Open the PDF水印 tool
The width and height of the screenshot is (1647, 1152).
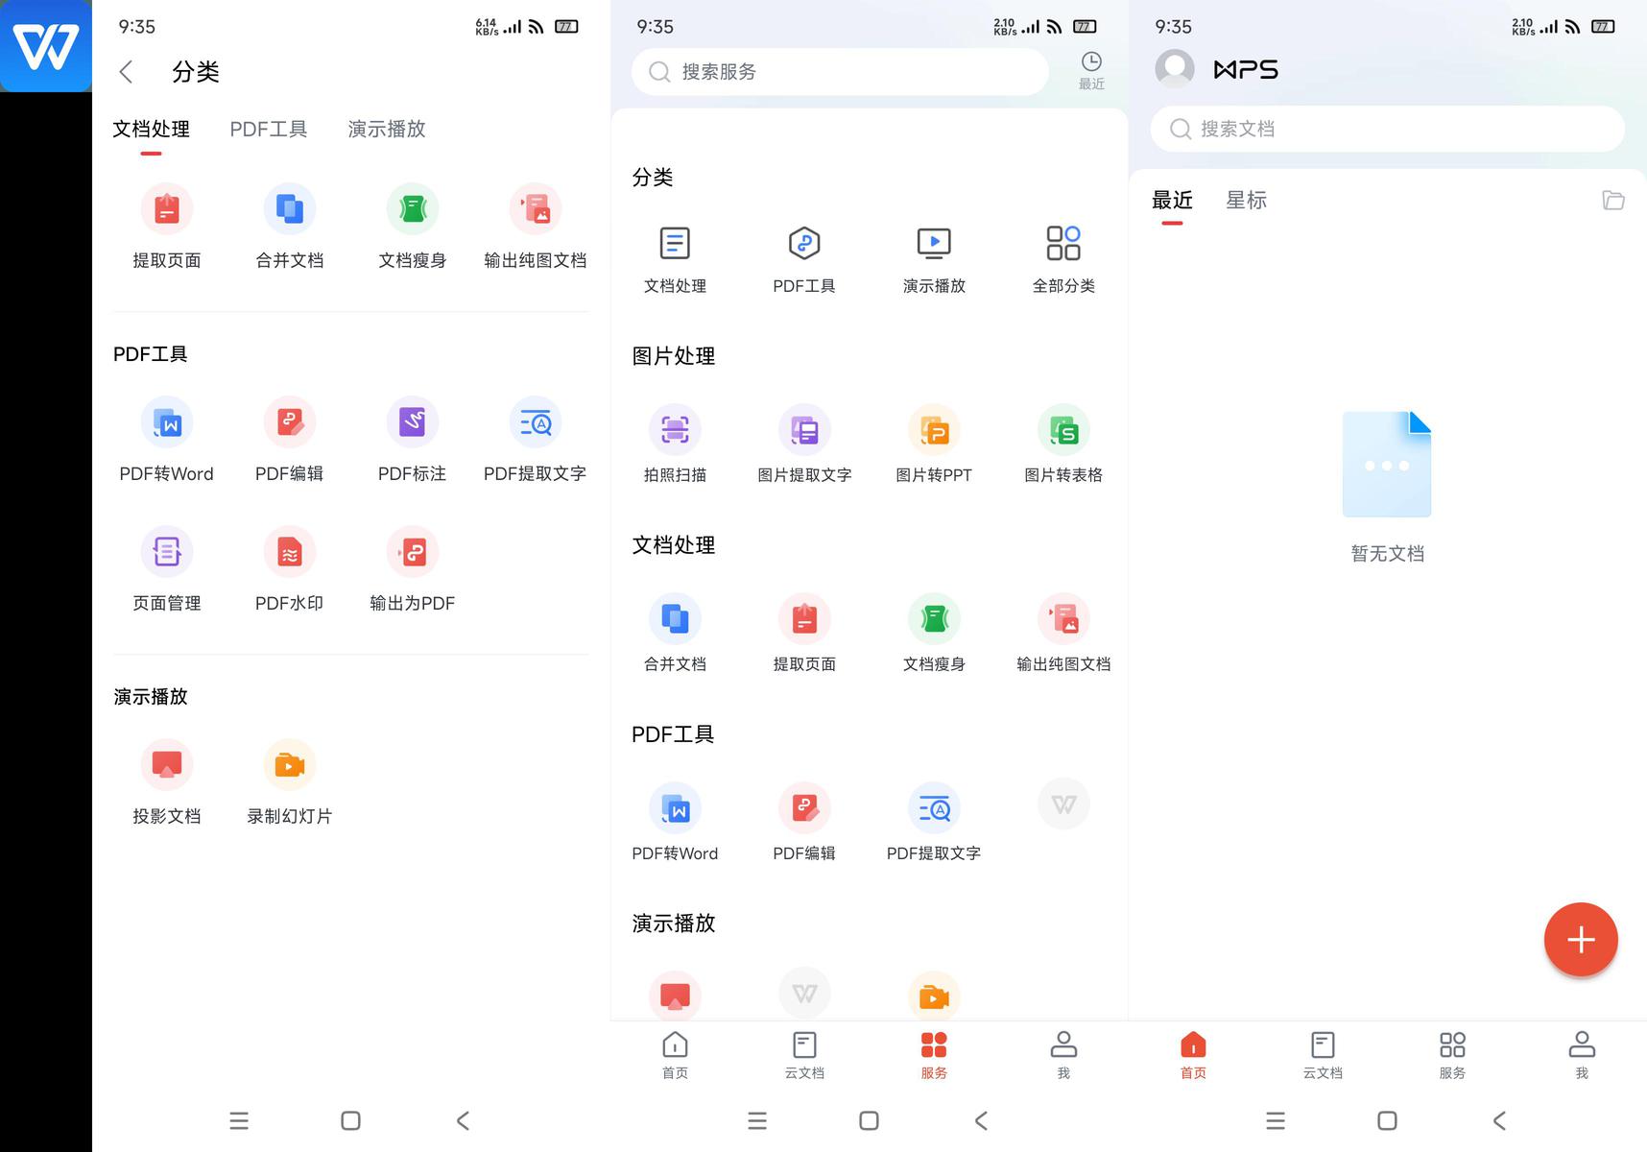tap(290, 569)
